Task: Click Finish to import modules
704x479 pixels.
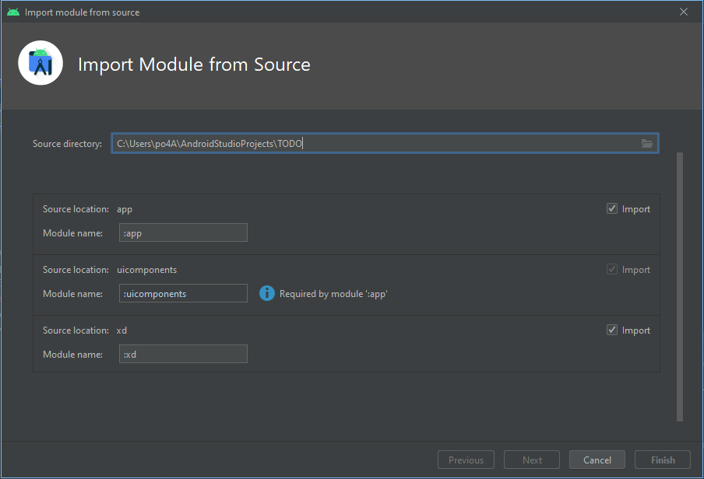Action: coord(663,460)
